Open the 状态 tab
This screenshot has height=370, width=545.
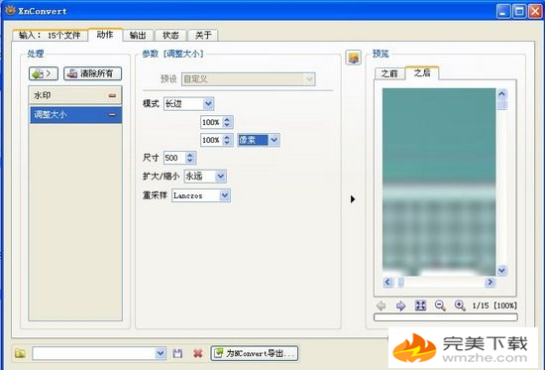[170, 35]
